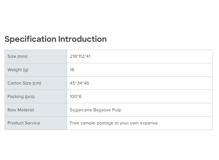Select the Carton Size (cm) label
This screenshot has height=160, width=219.
24,83
